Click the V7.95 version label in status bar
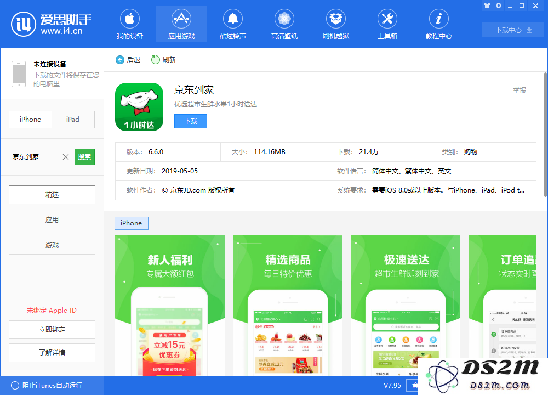The image size is (548, 395). click(392, 386)
